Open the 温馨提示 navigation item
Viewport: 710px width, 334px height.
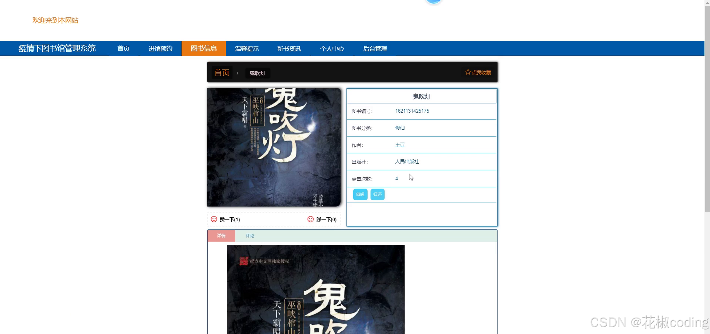[x=247, y=48]
